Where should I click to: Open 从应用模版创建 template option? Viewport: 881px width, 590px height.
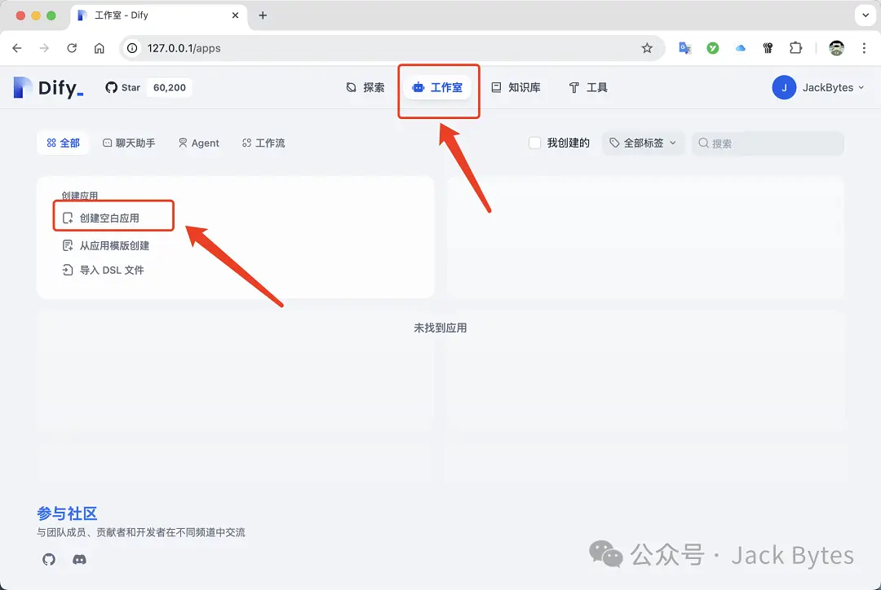pos(108,245)
